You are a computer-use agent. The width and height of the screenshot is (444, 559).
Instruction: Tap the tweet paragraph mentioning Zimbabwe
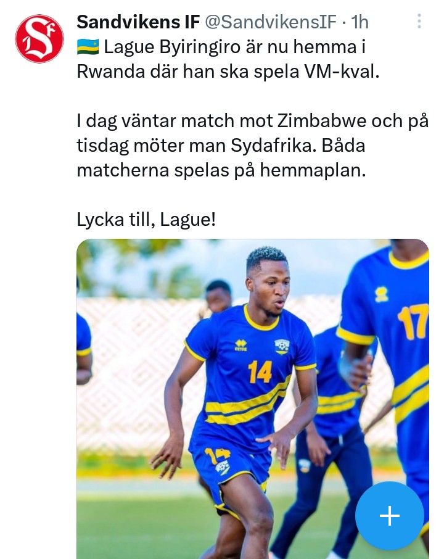253,146
